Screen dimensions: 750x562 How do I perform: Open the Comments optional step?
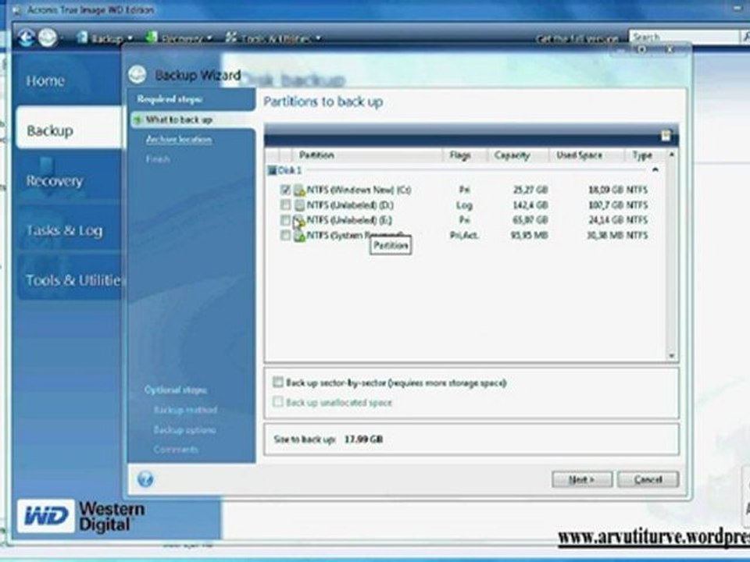[176, 450]
